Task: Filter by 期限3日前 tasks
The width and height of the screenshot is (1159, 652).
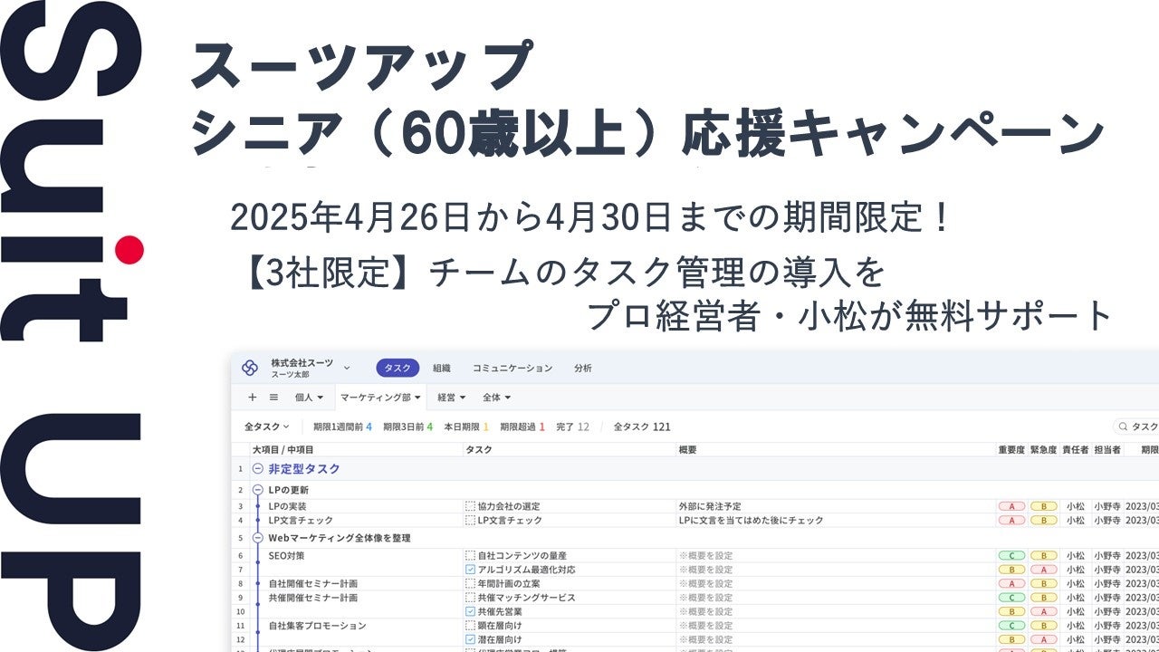Action: (x=407, y=427)
